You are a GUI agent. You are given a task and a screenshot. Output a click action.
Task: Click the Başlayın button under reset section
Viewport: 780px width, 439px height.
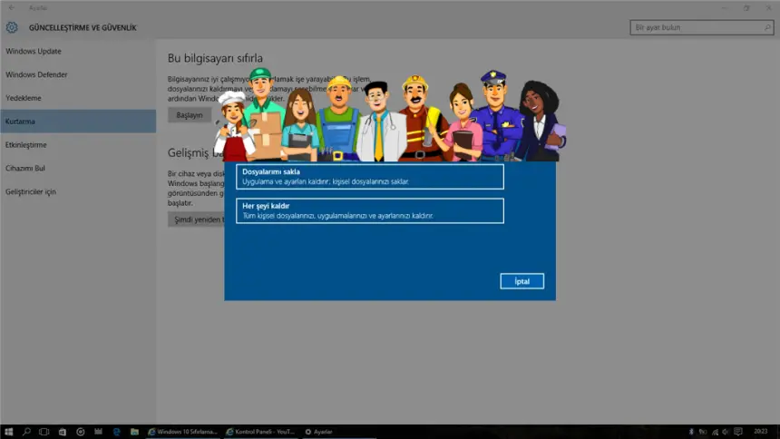pos(190,115)
